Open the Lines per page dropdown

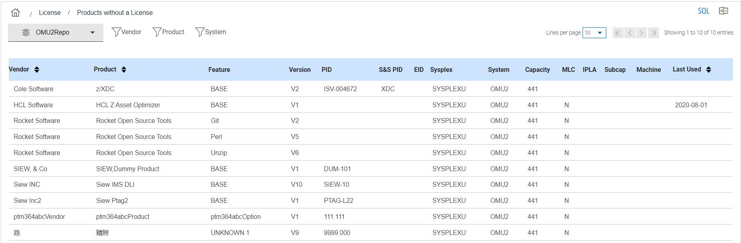pos(594,33)
